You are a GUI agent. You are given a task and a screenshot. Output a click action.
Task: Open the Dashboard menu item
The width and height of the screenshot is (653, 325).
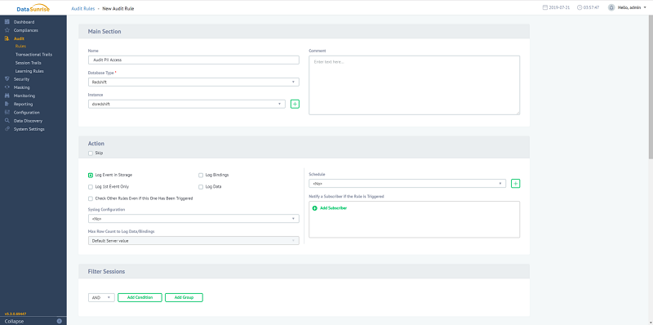(x=24, y=22)
